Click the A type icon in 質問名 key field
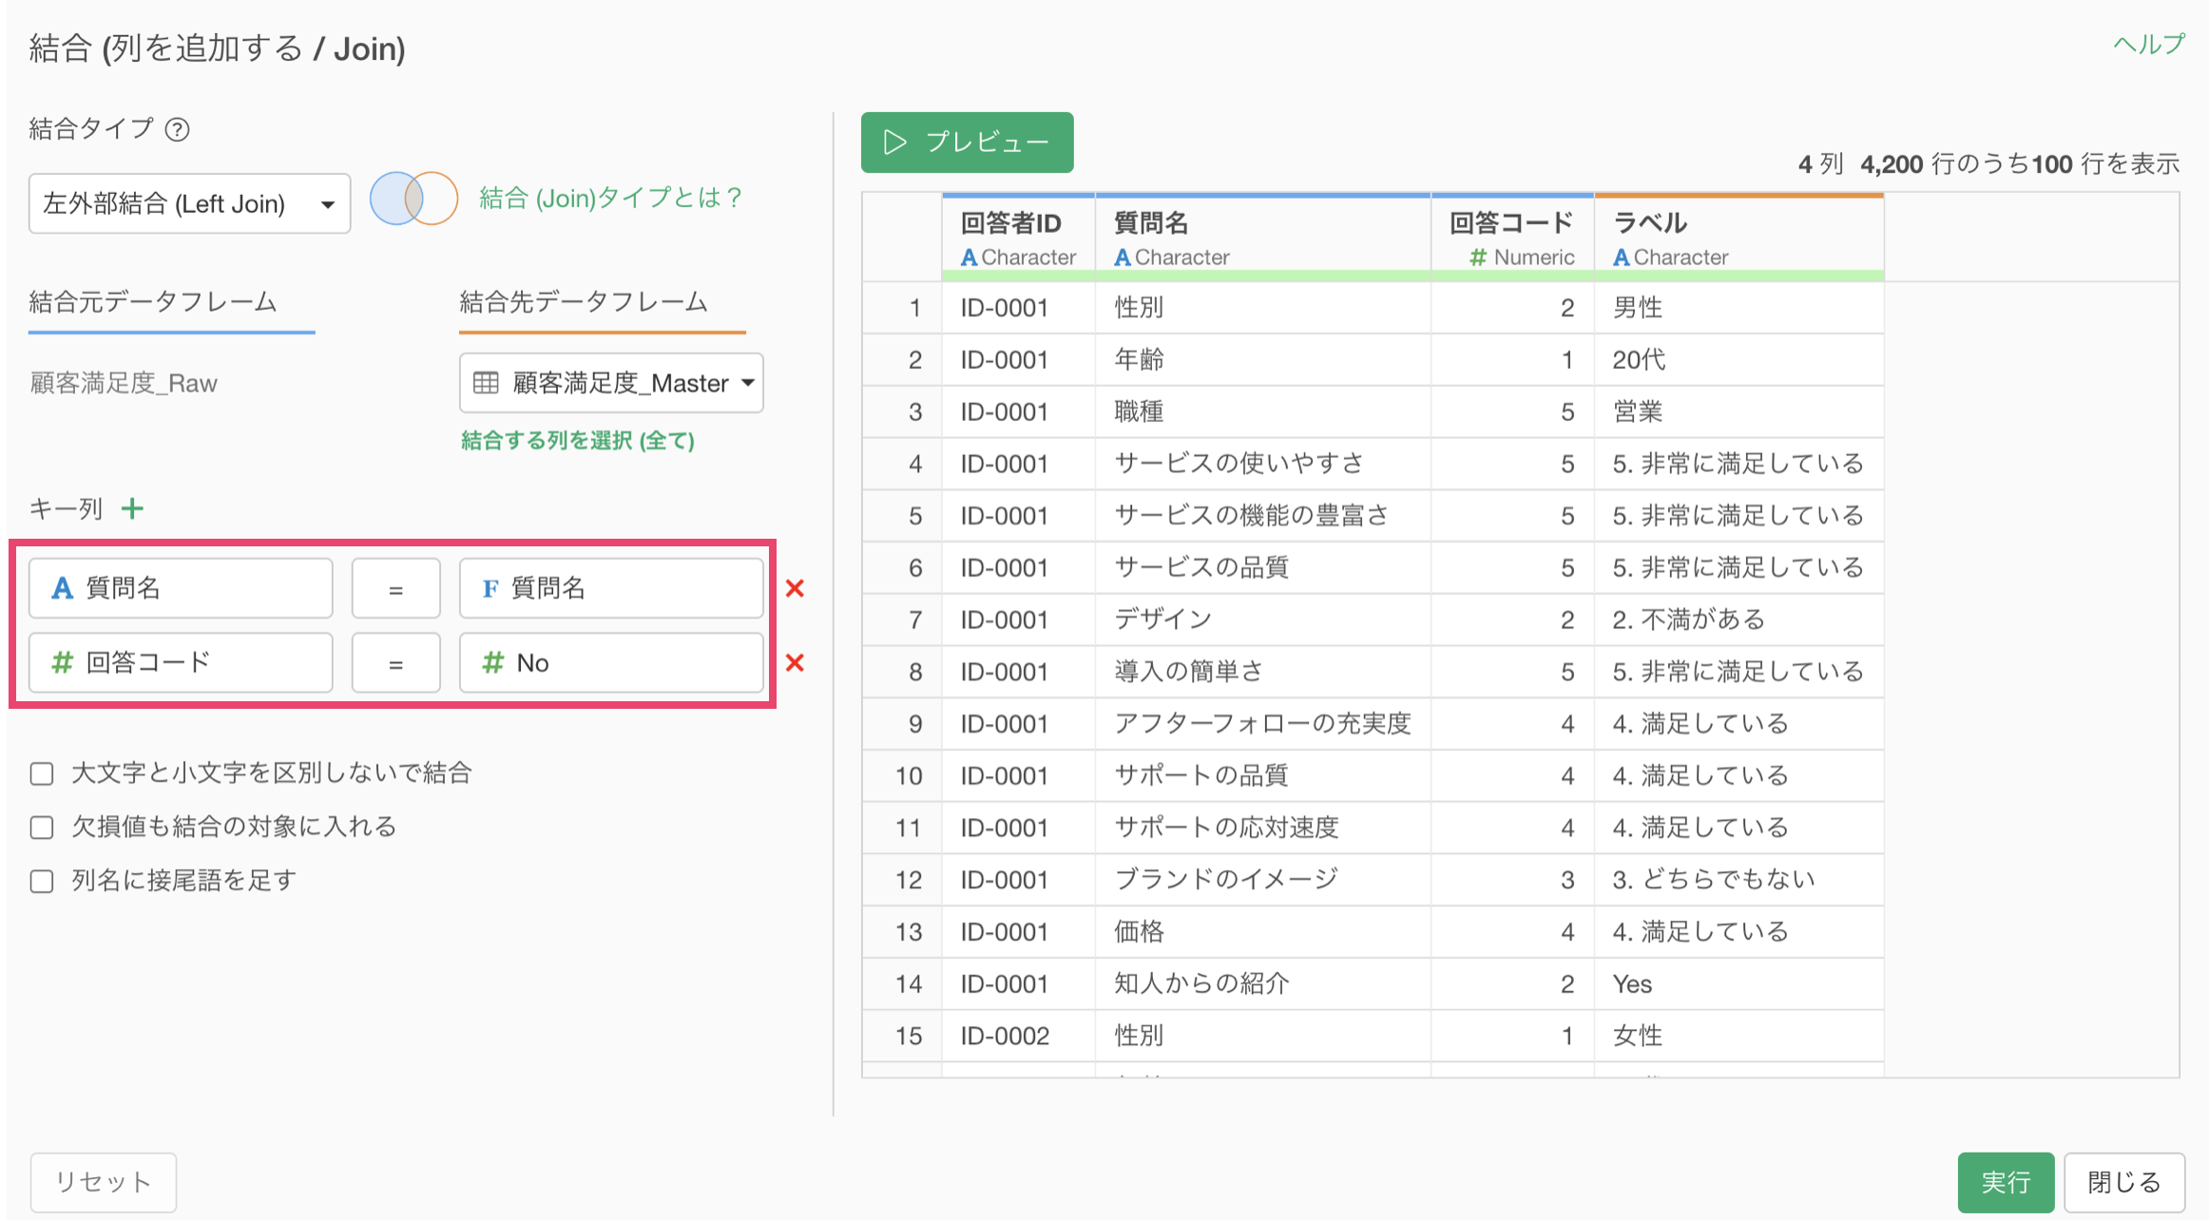Viewport: 2209px width, 1220px height. 62,588
